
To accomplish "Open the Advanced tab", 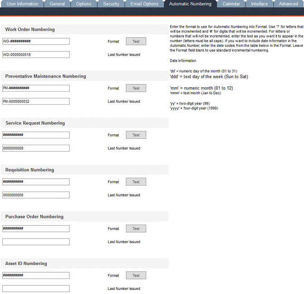I will (289, 4).
